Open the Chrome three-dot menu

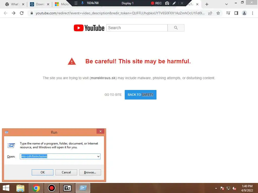(252, 13)
